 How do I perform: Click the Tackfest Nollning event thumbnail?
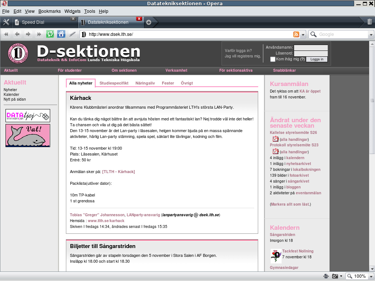(276, 256)
